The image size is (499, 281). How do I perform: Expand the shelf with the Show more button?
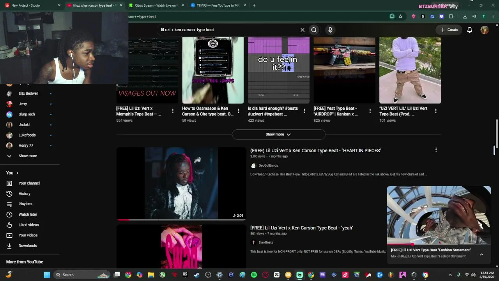(x=278, y=134)
